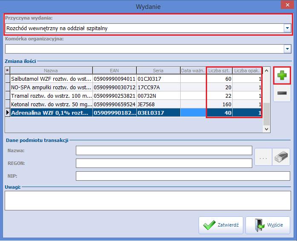Screen dimensions: 297x241
Task: Click the Liczba opak. column header
Action: [x=247, y=71]
